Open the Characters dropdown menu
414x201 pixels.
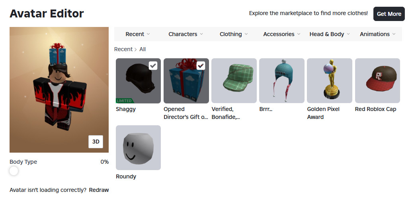pyautogui.click(x=186, y=34)
